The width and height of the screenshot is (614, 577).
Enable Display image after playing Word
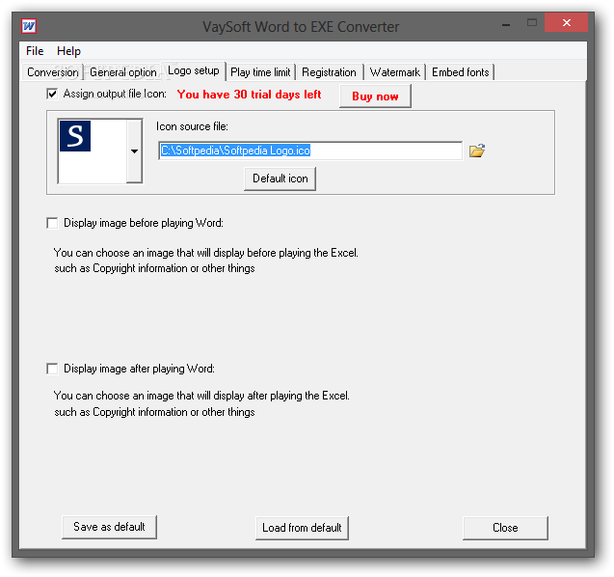tap(52, 369)
